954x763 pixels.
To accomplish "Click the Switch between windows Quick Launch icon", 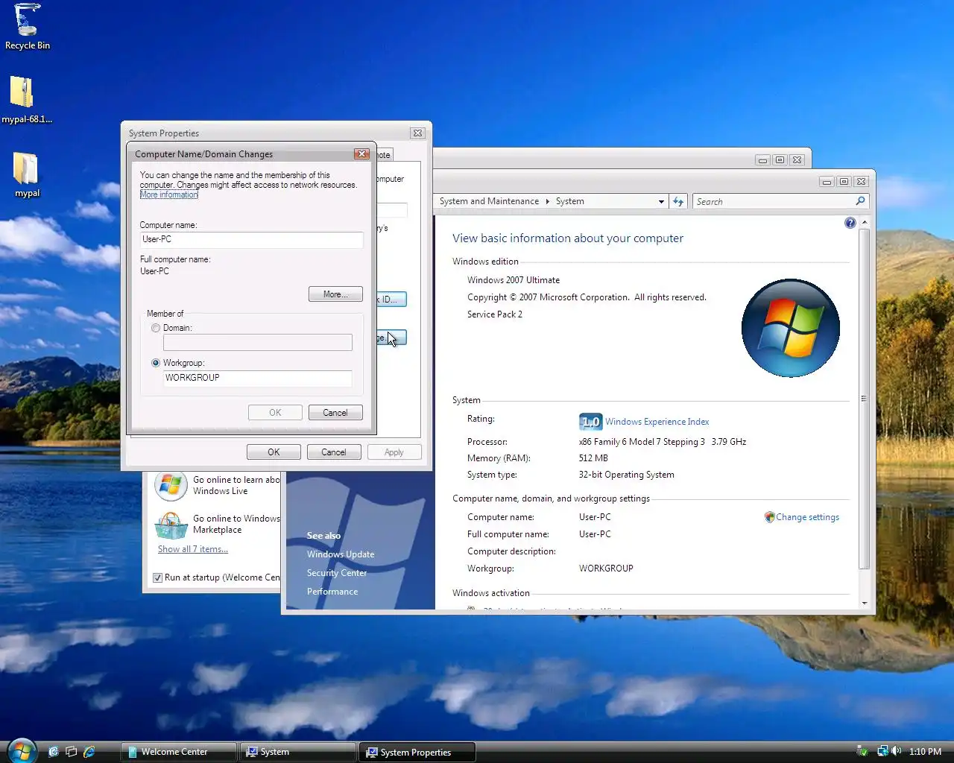I will [x=72, y=752].
